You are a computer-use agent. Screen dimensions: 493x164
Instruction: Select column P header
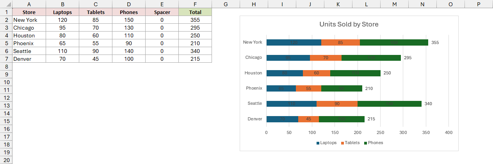coord(479,4)
